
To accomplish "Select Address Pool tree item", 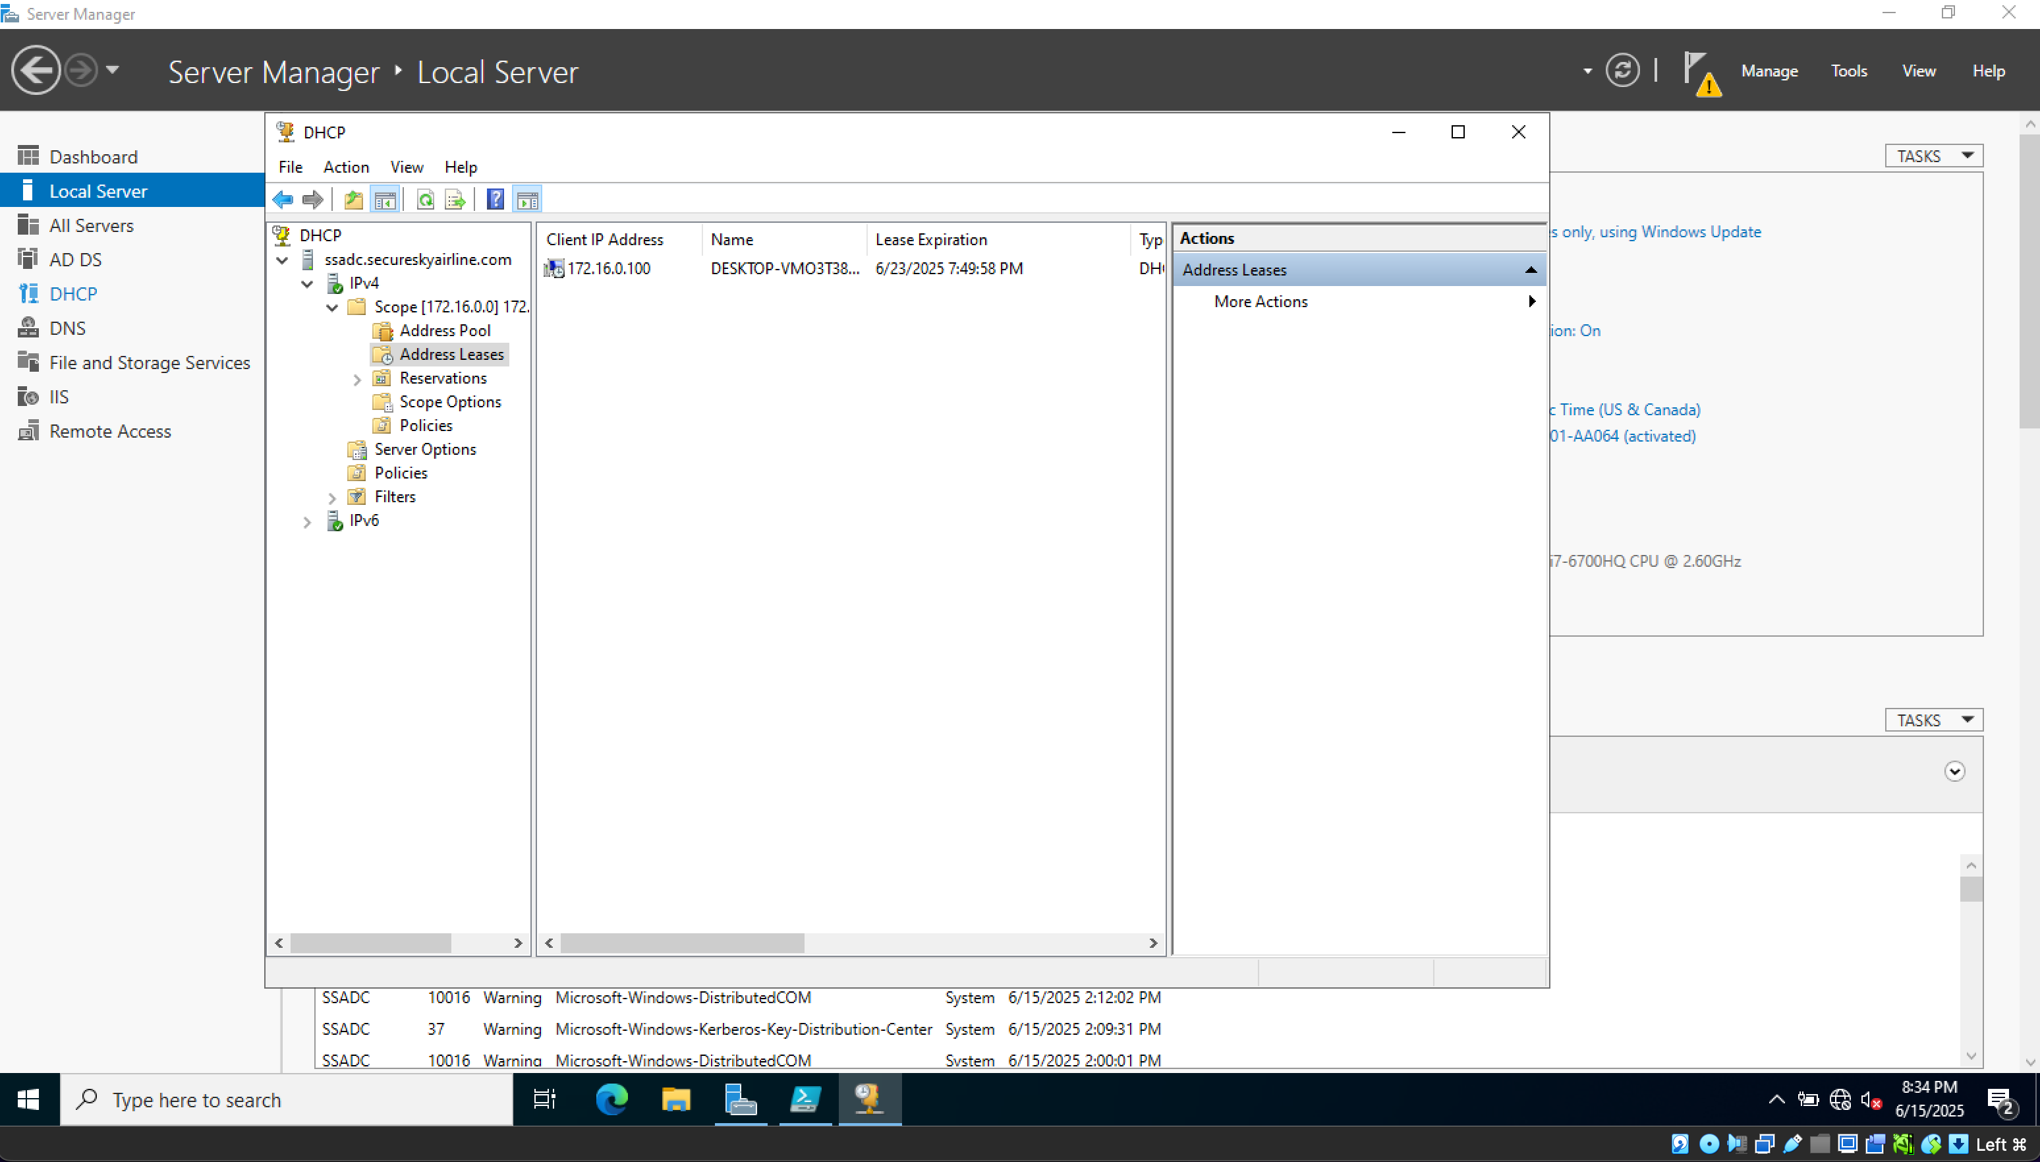I will click(444, 330).
